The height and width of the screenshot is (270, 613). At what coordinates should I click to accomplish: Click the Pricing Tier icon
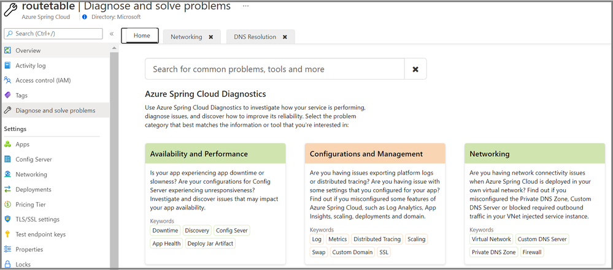tap(7, 204)
